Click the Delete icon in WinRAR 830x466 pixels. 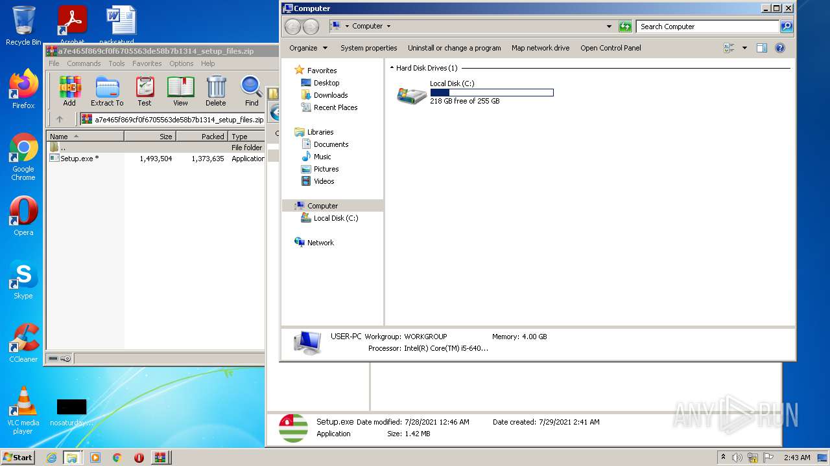216,91
